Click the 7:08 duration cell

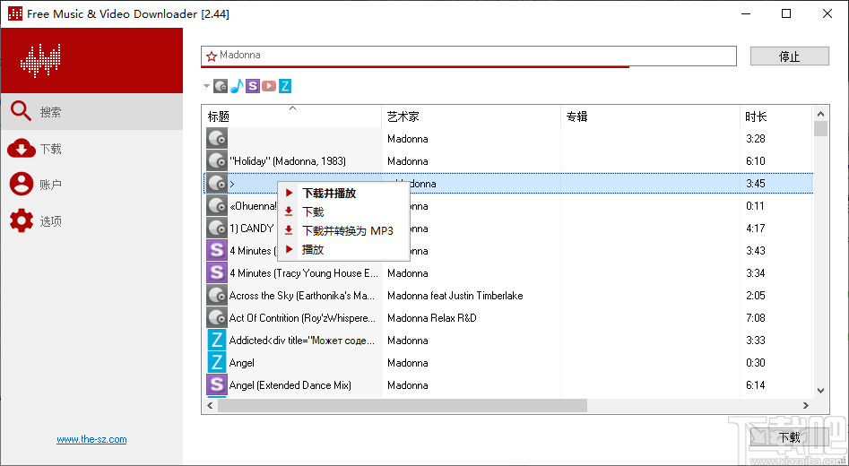756,318
